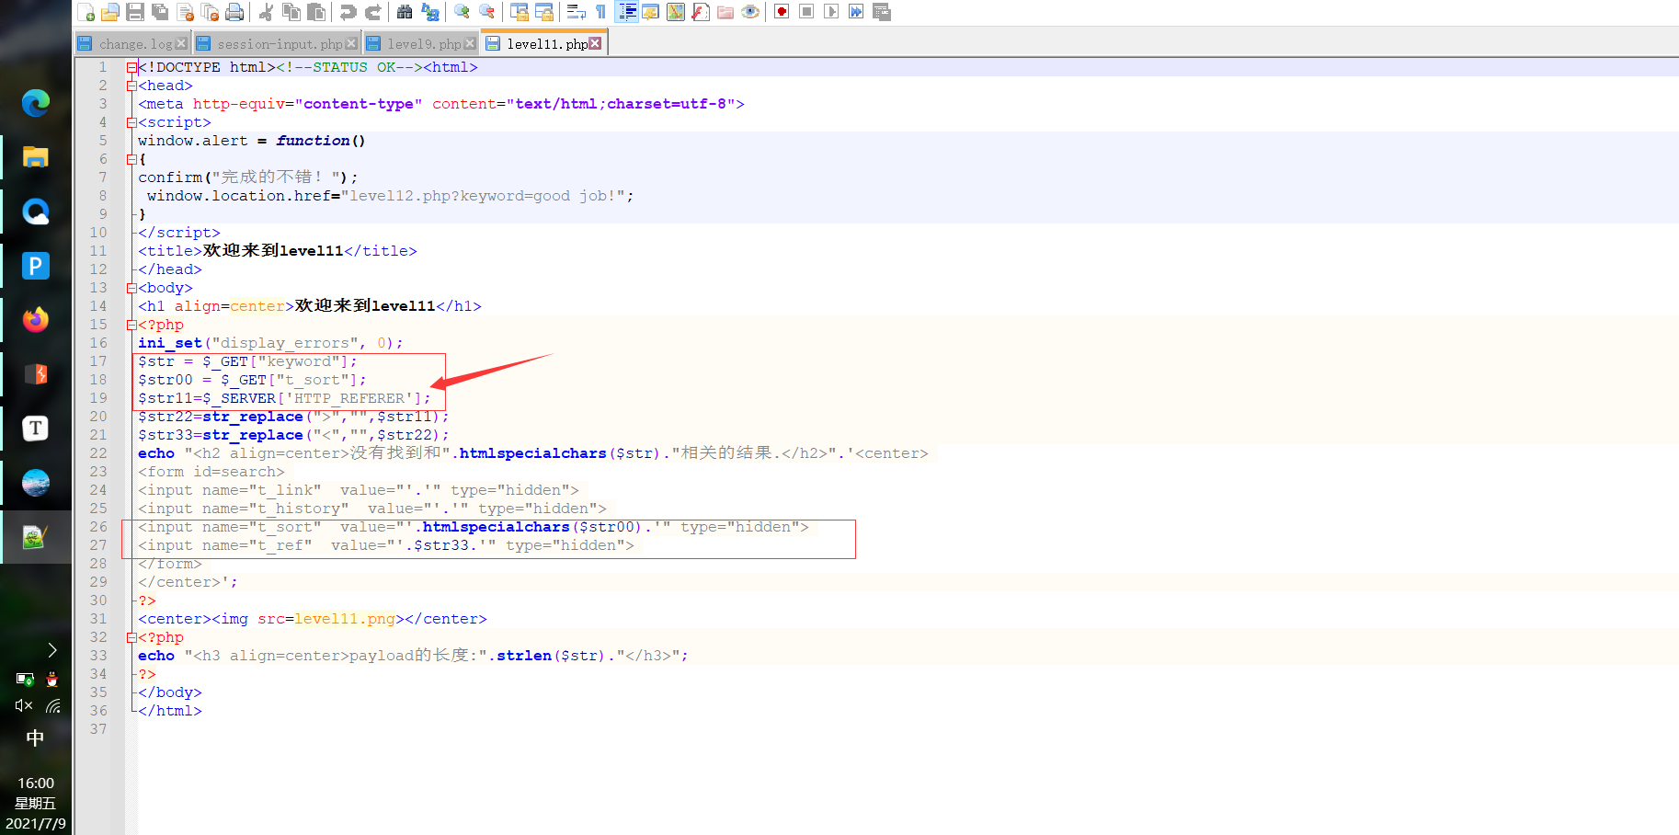
Task: Open File Explorer from taskbar
Action: (x=36, y=157)
